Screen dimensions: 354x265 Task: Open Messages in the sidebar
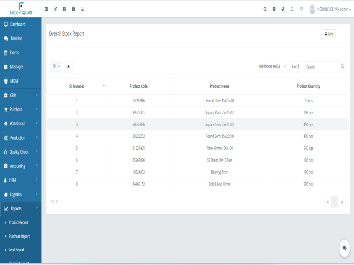pyautogui.click(x=21, y=67)
